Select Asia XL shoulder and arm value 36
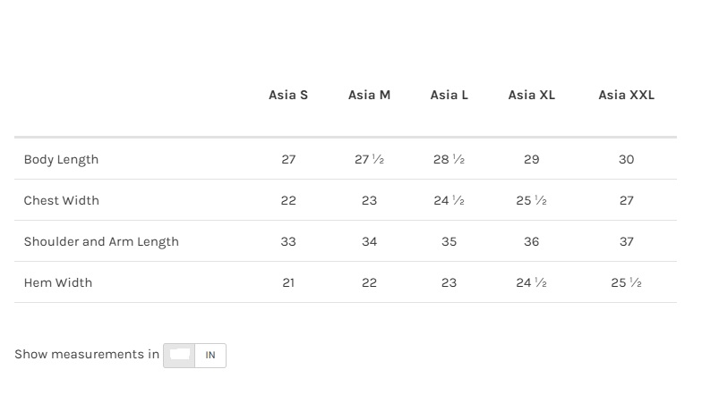The height and width of the screenshot is (403, 702). (531, 241)
